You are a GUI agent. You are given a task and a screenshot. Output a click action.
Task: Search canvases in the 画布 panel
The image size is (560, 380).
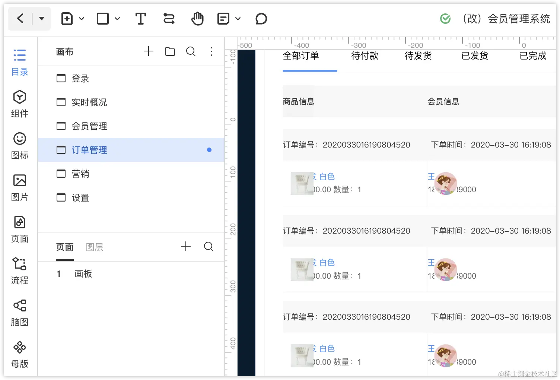(191, 51)
